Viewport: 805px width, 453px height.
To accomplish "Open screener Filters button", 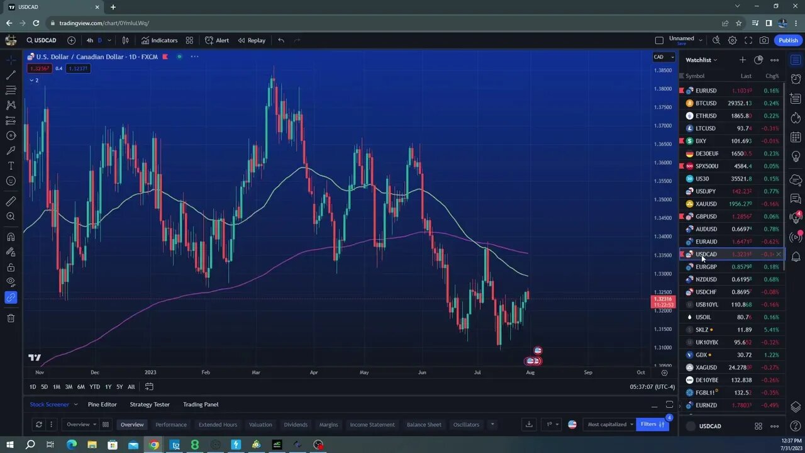I will coord(653,424).
